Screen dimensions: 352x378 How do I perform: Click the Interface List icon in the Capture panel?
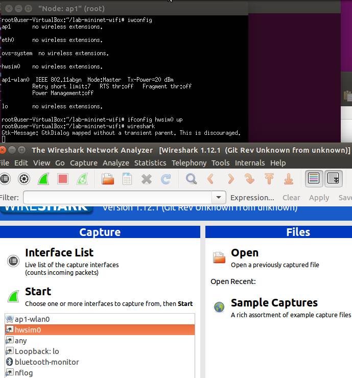(13, 261)
